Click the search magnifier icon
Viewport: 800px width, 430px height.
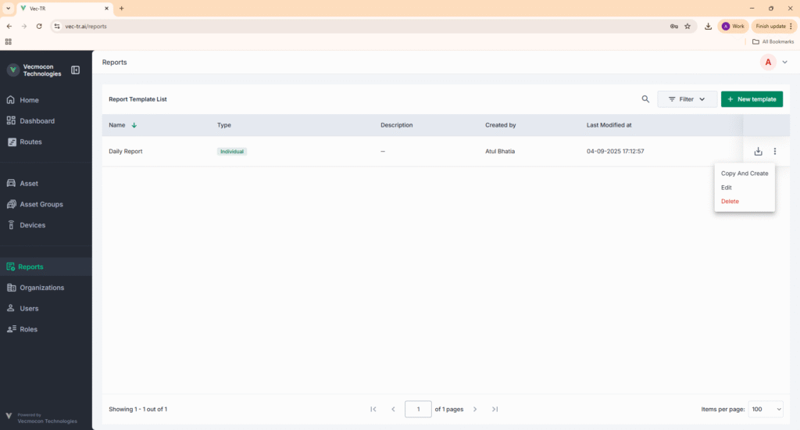645,99
